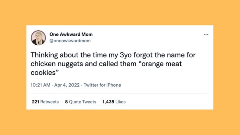Screen dimensions: 240x135
Task: Click the word "time" in the tweet
Action: click(100, 55)
